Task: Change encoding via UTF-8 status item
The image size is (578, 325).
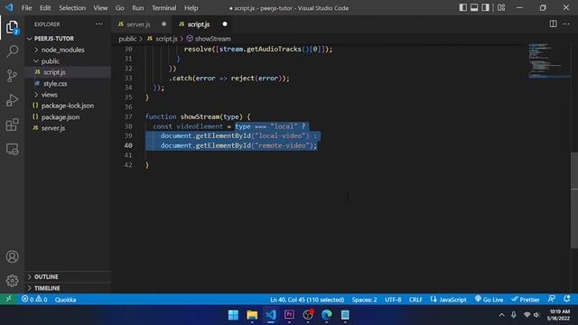Action: [393, 300]
